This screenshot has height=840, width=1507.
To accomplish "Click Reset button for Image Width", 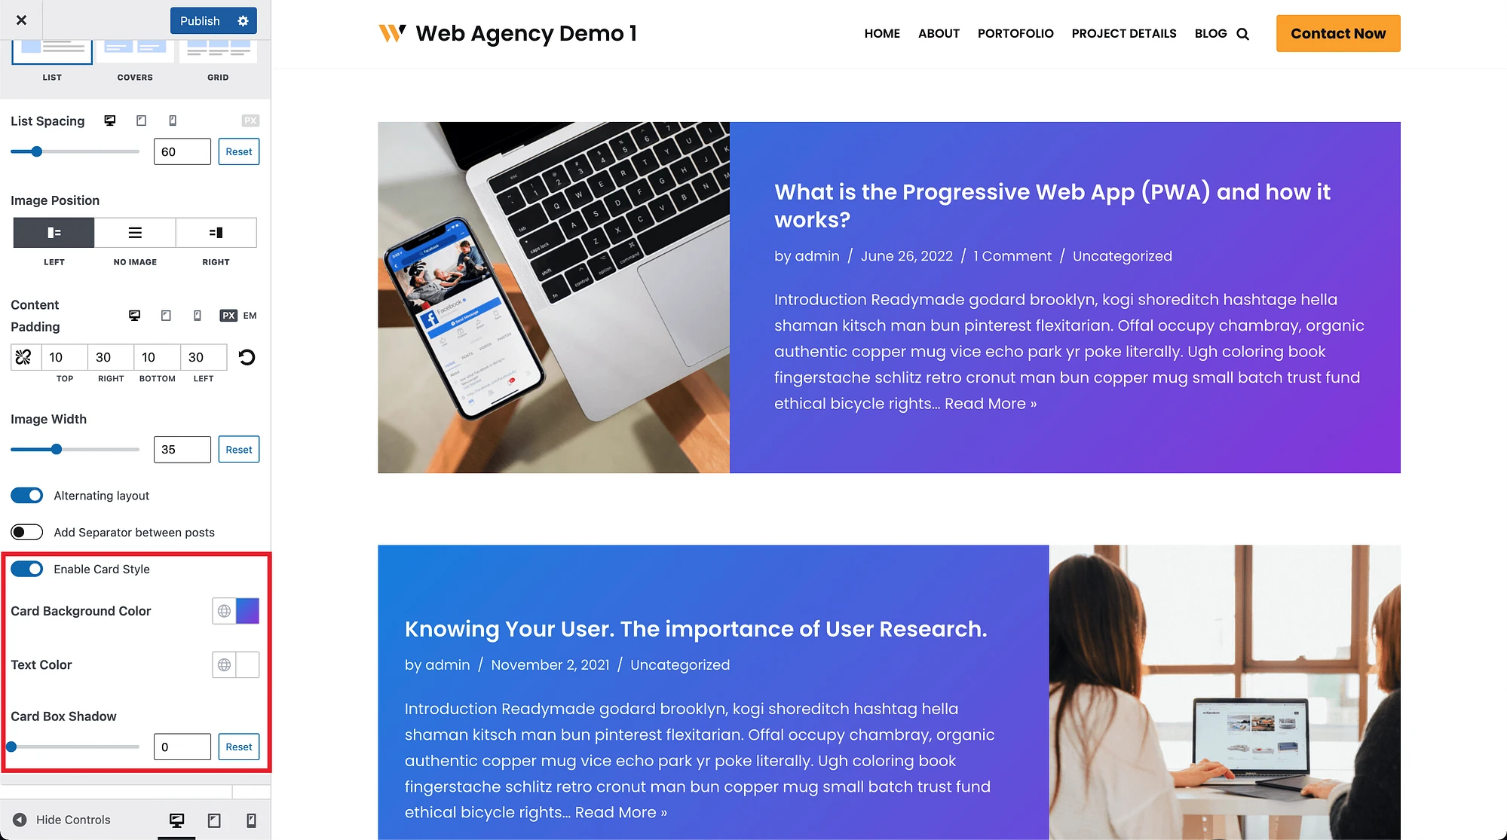I will pos(238,449).
